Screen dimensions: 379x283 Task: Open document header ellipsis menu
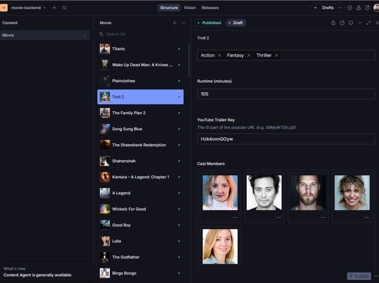[360, 23]
